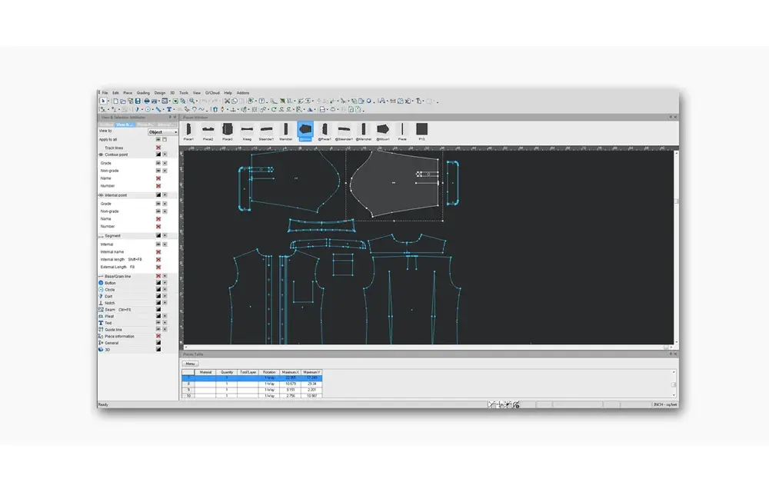Open dropdown arrow next to Contour point

pyautogui.click(x=165, y=155)
